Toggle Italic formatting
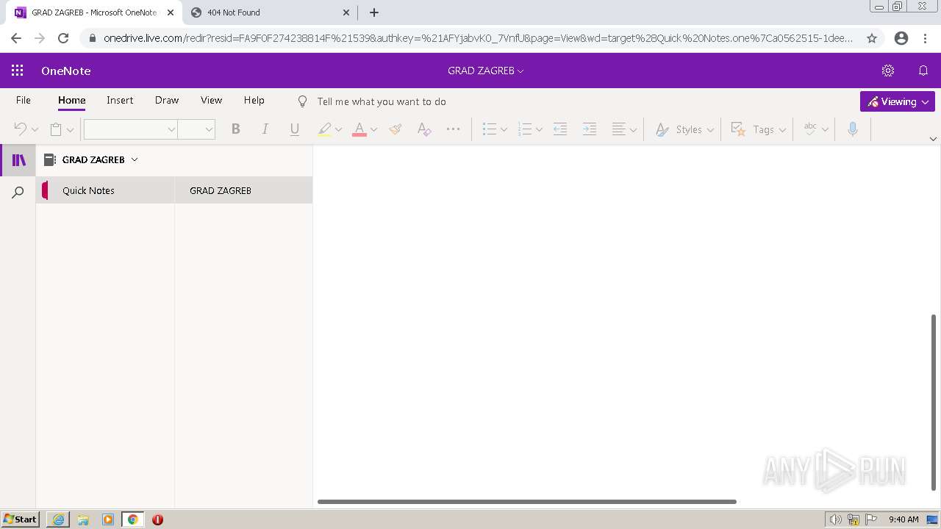This screenshot has width=941, height=529. [x=265, y=129]
